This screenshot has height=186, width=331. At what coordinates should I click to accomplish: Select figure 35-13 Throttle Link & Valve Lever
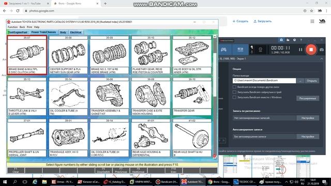point(27,97)
